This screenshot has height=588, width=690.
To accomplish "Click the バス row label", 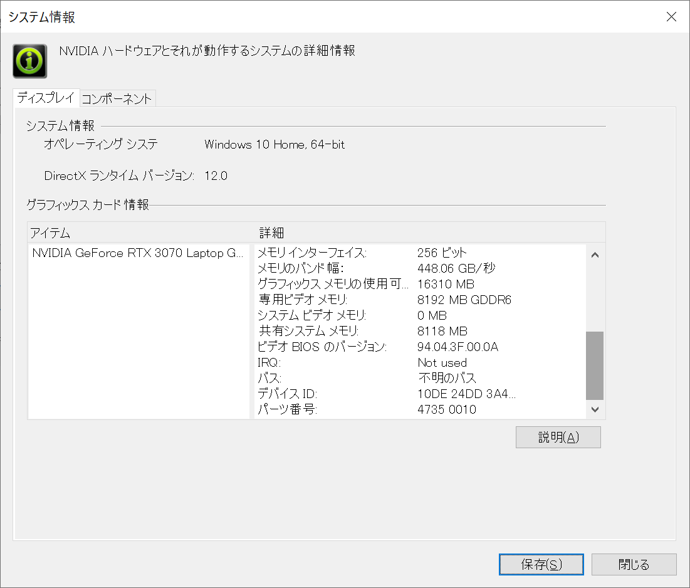I will click(x=269, y=378).
